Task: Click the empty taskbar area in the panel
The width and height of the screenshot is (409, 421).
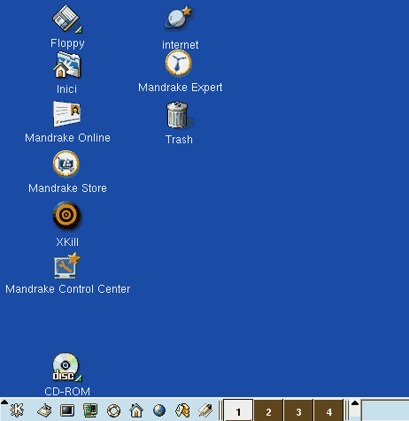Action: tap(385, 410)
